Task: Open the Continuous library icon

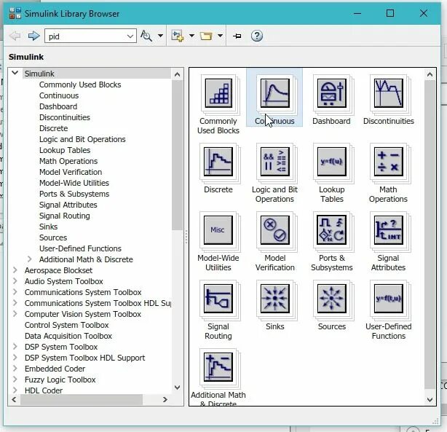Action: 274,93
